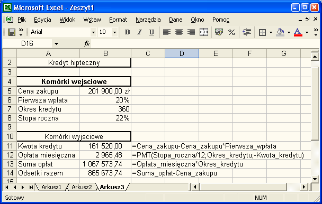The height and width of the screenshot is (204, 322).
Task: Select column D header
Action: coord(182,53)
